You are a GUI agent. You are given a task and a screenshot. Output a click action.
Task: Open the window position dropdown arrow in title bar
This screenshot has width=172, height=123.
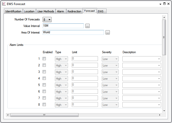pos(161,4)
